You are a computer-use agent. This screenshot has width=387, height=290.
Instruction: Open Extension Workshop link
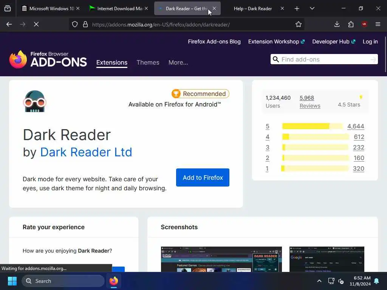276,42
